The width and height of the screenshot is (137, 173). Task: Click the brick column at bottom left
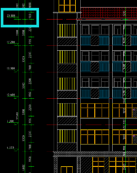coord(56,165)
